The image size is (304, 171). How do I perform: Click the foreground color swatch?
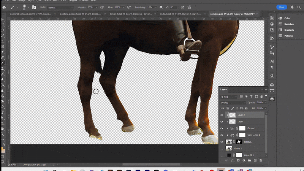point(3,149)
